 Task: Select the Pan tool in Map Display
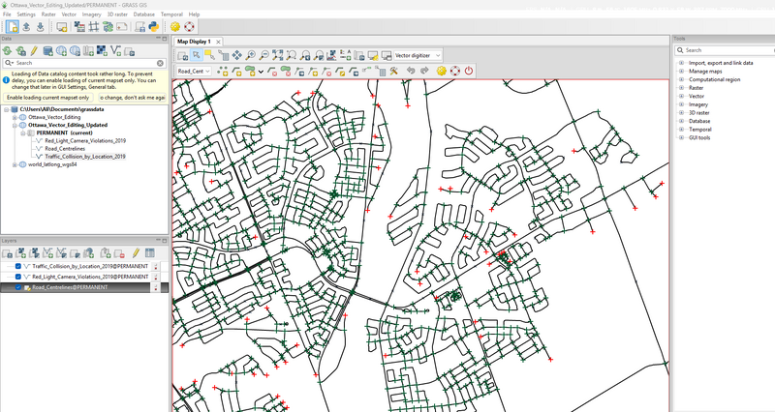coord(237,55)
